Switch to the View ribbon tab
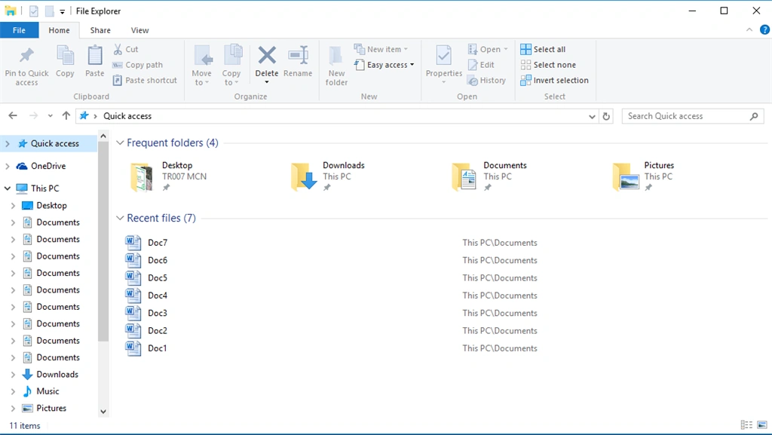Image resolution: width=772 pixels, height=435 pixels. pyautogui.click(x=139, y=30)
